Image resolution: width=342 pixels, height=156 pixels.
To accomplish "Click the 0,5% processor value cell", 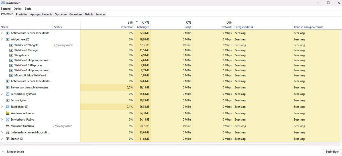I will [x=107, y=88].
